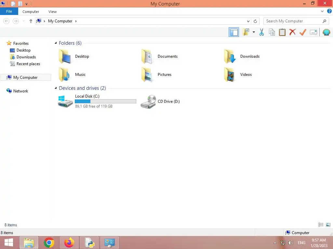Click the orange checkmark Properties icon
333x249 pixels.
tap(303, 32)
